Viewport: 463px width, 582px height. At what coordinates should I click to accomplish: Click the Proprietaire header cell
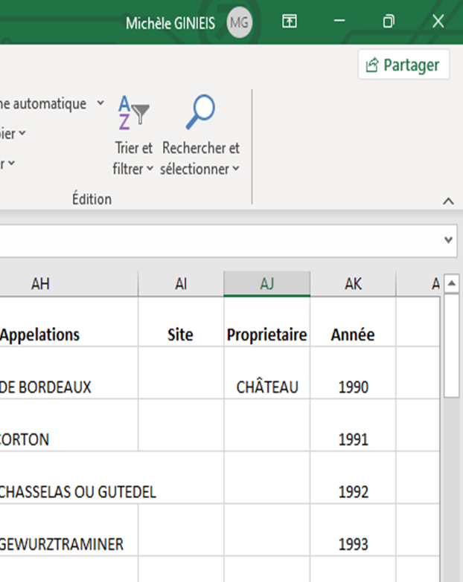pos(266,334)
